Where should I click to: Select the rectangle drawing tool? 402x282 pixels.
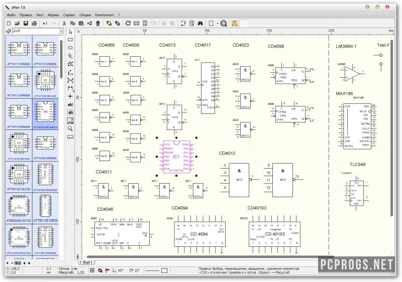click(x=70, y=40)
